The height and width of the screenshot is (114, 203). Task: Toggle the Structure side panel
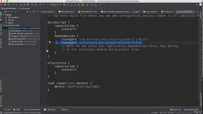[x=1, y=29]
